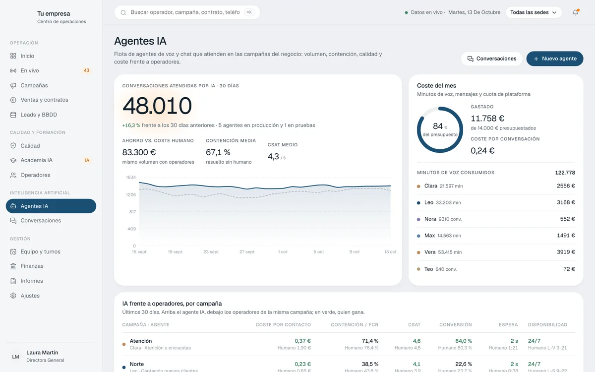The image size is (595, 372).
Task: Click the Teo 72 € cost value
Action: coord(569,269)
